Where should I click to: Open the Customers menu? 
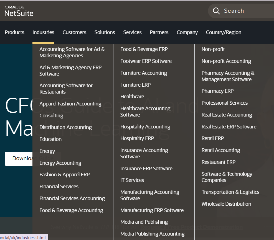click(74, 32)
